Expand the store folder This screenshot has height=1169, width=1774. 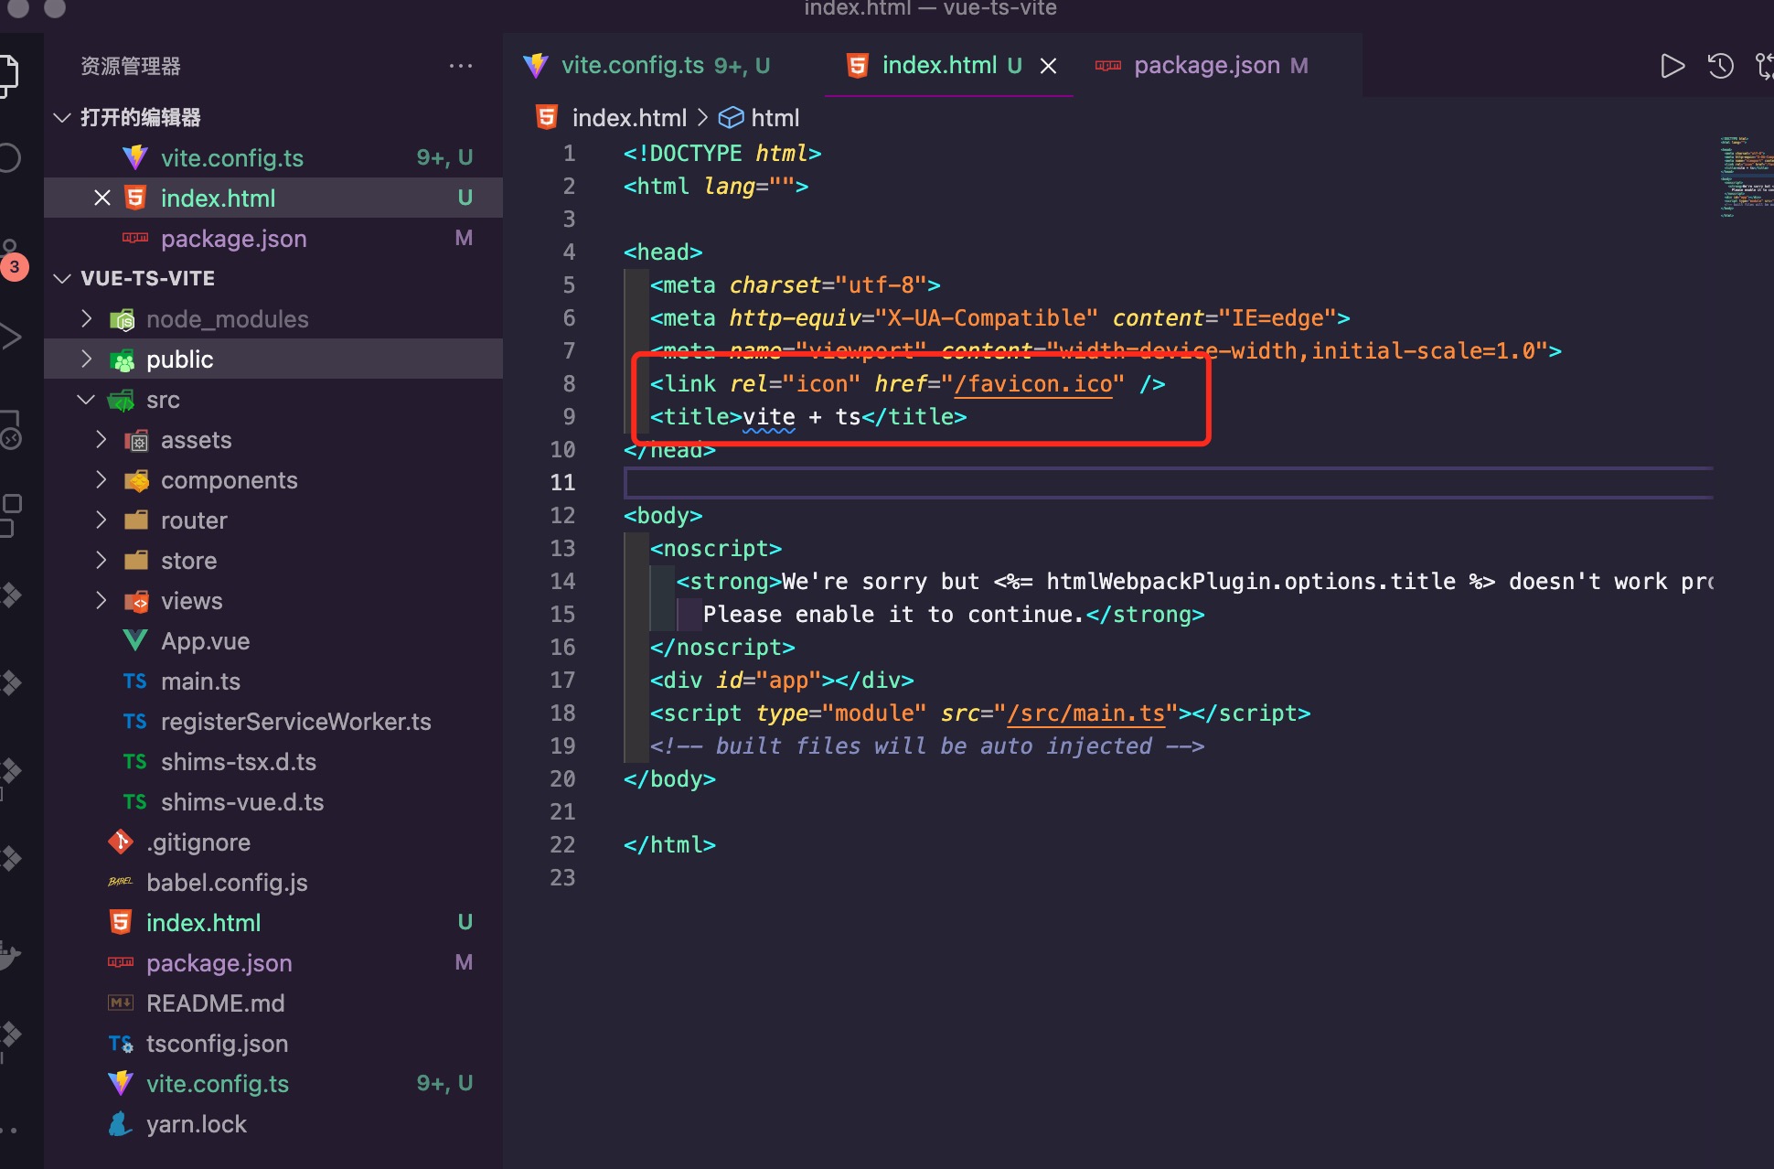(101, 560)
